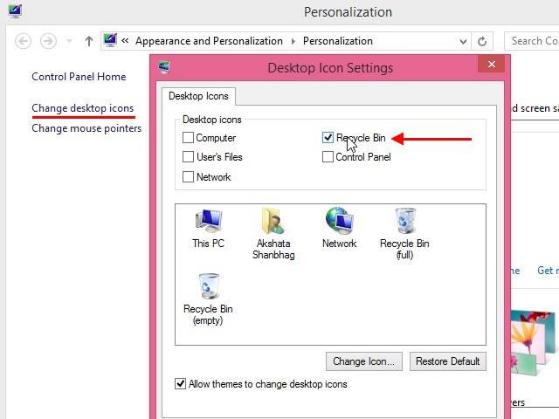Click Appearance and Personalization breadcrumb
Viewport: 559px width, 419px height.
coord(209,41)
